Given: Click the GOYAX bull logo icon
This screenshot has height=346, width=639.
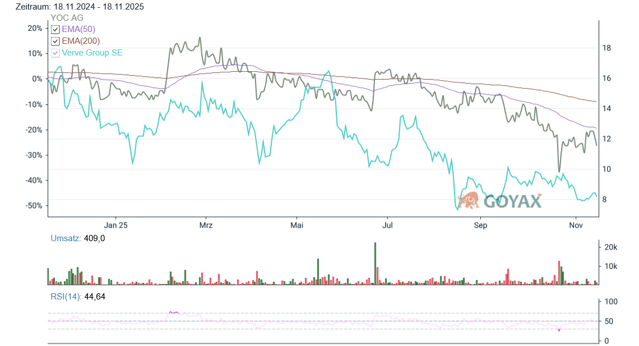Looking at the screenshot, I should 469,200.
